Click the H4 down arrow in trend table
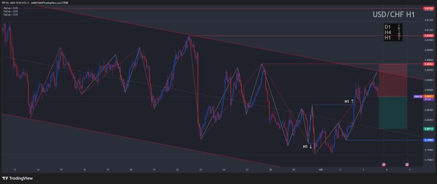437x184 pixels. click(x=399, y=32)
